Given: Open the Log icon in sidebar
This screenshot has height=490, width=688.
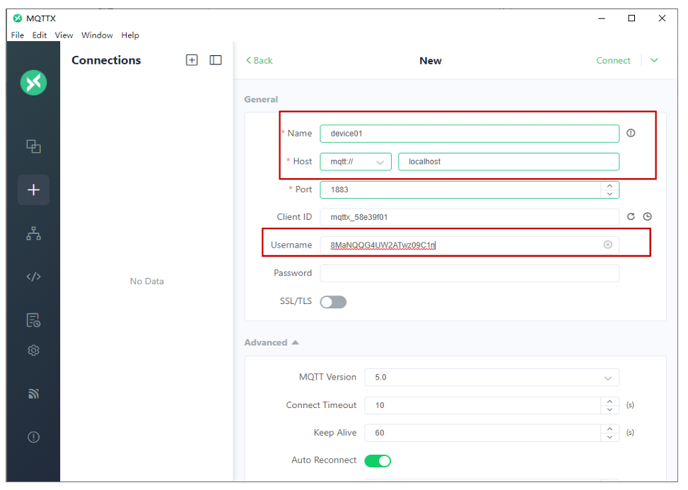Looking at the screenshot, I should [33, 320].
